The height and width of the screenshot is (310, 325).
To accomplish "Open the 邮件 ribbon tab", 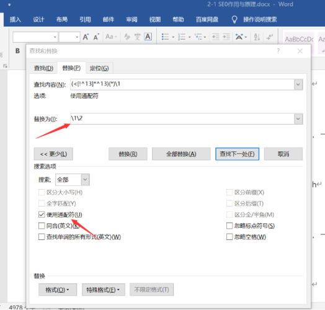I will 109,19.
